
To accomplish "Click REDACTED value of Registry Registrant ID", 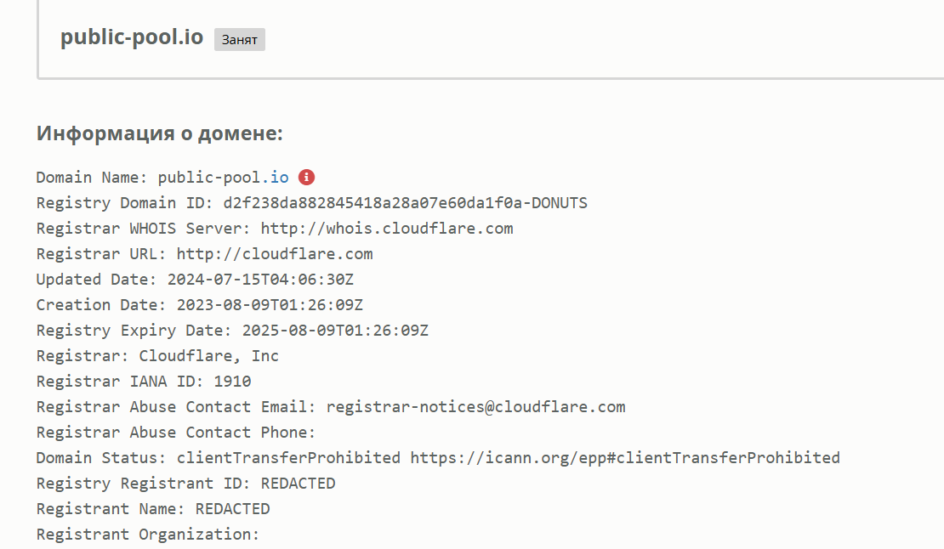I will tap(298, 484).
